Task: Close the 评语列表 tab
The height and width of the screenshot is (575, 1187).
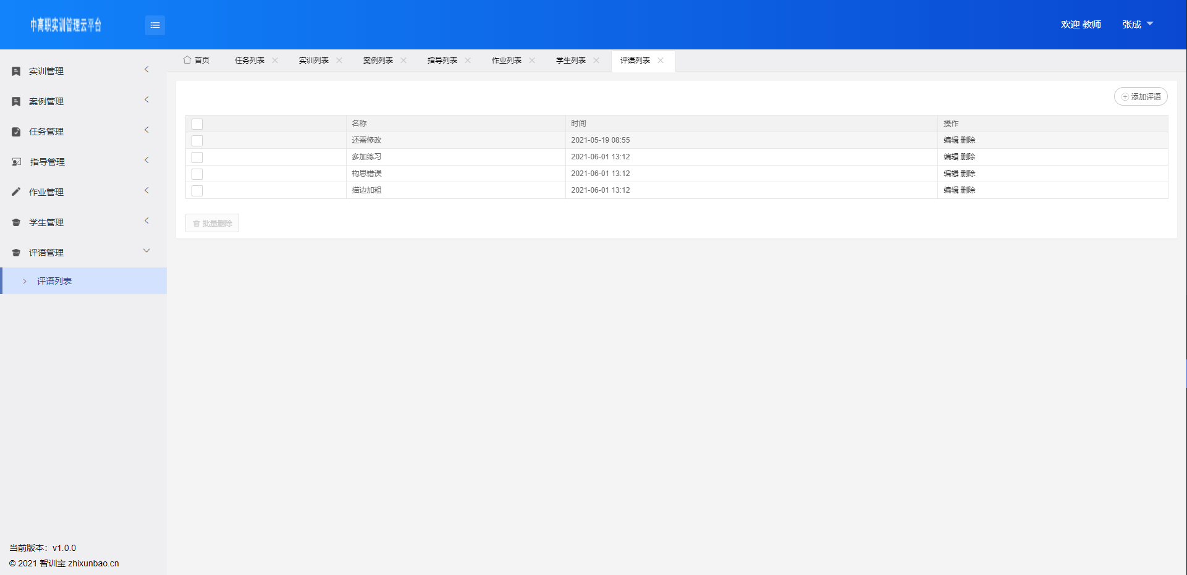Action: [661, 61]
